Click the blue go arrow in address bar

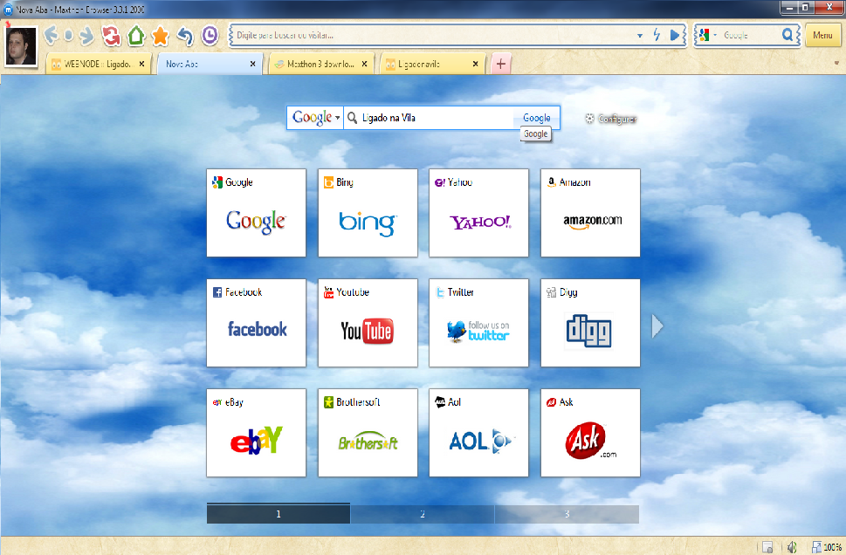pyautogui.click(x=674, y=35)
